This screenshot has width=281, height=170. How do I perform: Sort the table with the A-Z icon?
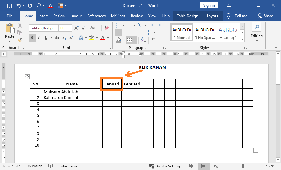coord(143,40)
